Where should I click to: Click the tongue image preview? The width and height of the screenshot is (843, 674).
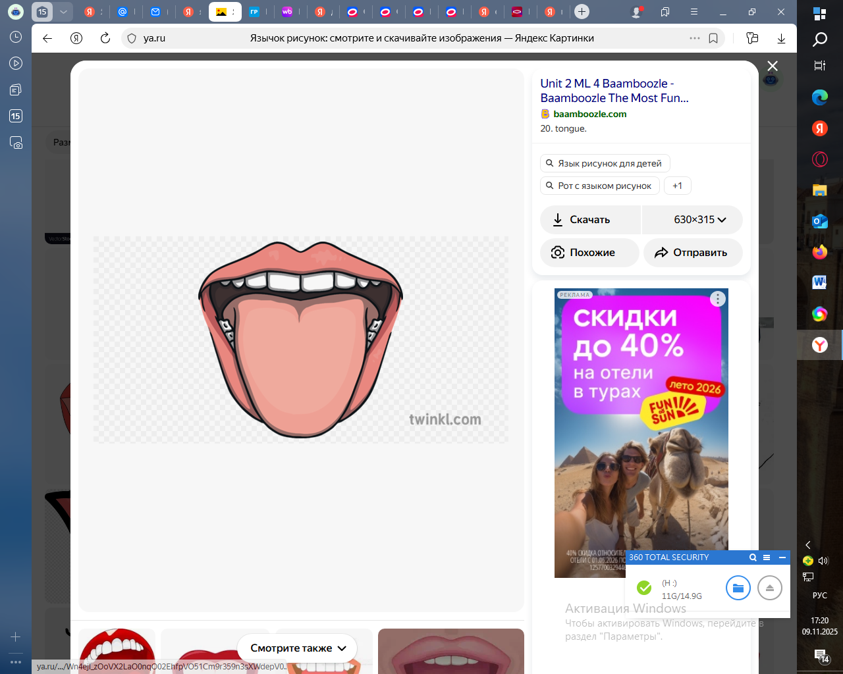coord(301,340)
